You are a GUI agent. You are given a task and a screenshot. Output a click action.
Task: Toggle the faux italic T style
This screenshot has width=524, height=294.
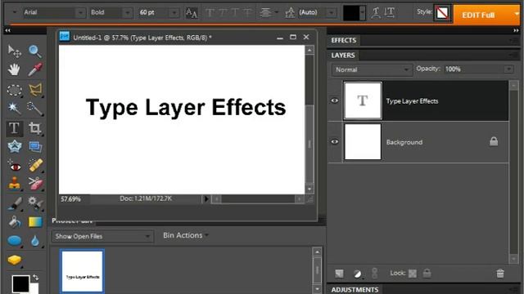[x=222, y=13]
